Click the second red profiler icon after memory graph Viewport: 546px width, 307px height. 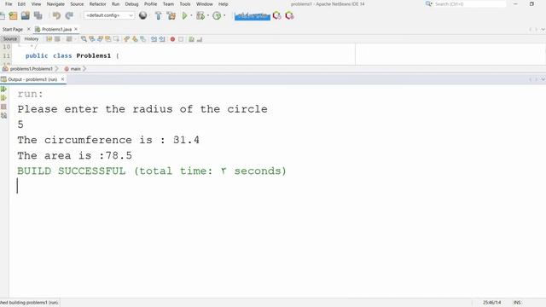pyautogui.click(x=289, y=15)
